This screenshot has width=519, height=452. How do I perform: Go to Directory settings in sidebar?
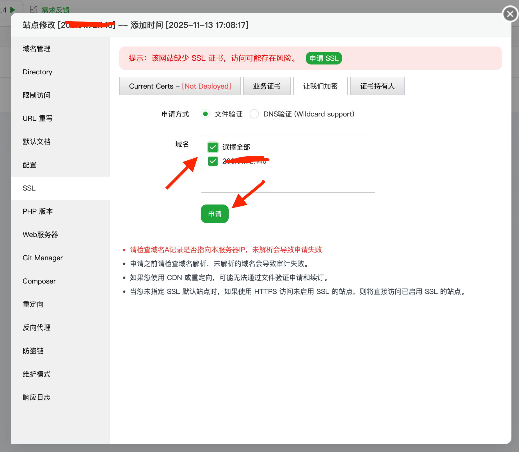coord(38,72)
